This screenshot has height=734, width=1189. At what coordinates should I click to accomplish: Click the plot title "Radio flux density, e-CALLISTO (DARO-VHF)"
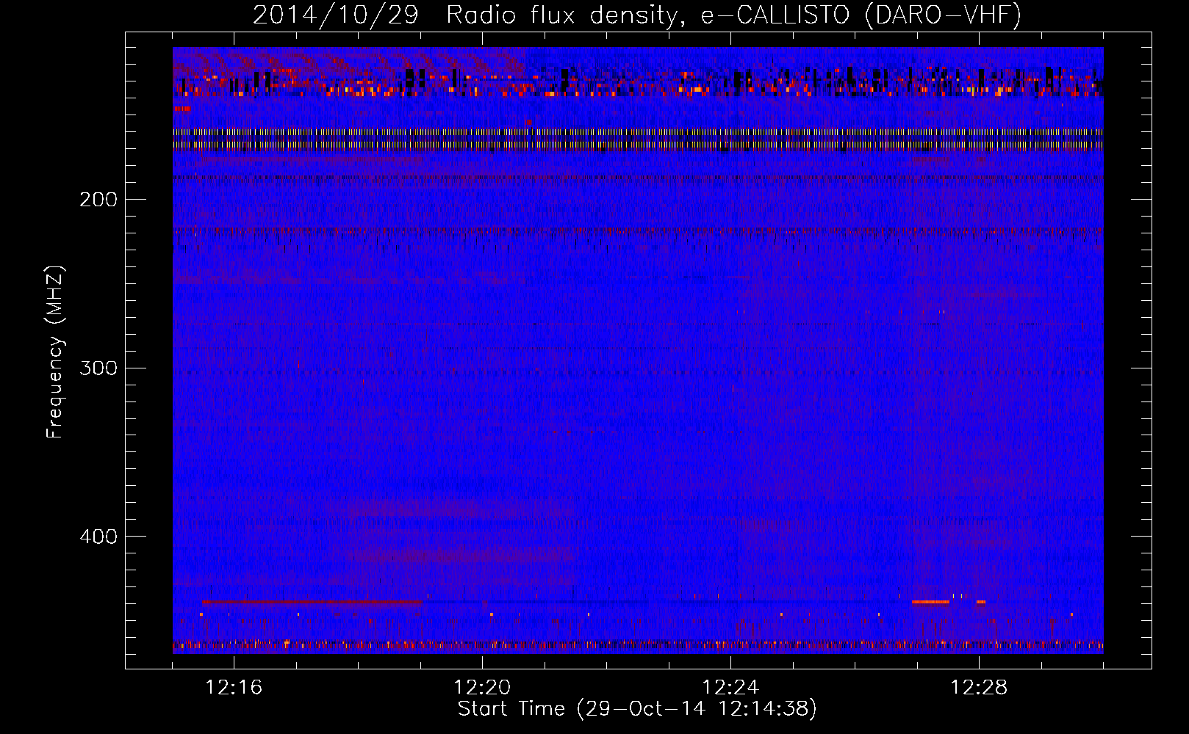(733, 15)
